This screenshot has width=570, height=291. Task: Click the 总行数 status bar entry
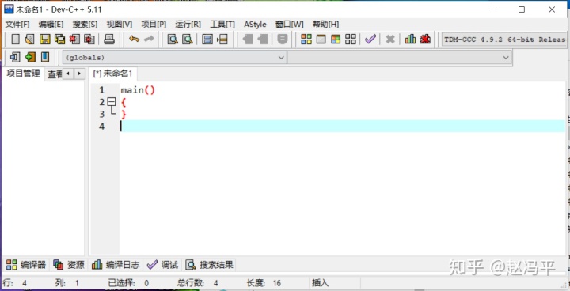[x=198, y=282]
